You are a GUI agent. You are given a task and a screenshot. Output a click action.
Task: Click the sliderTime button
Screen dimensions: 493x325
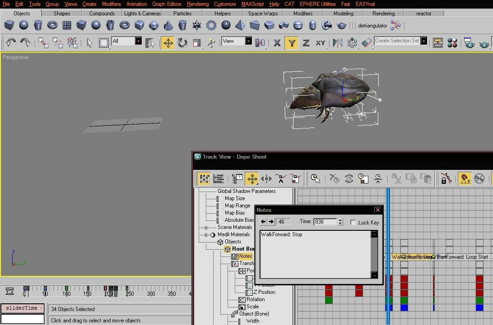[22, 308]
